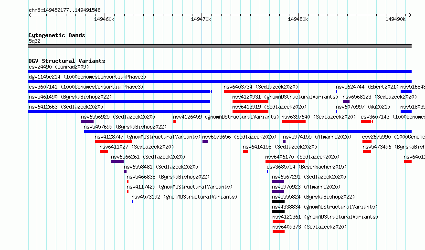
Task: Select the esv3607141 variant label
Action: pos(86,87)
